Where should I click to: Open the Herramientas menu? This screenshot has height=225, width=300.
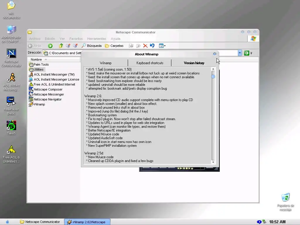[x=97, y=39]
